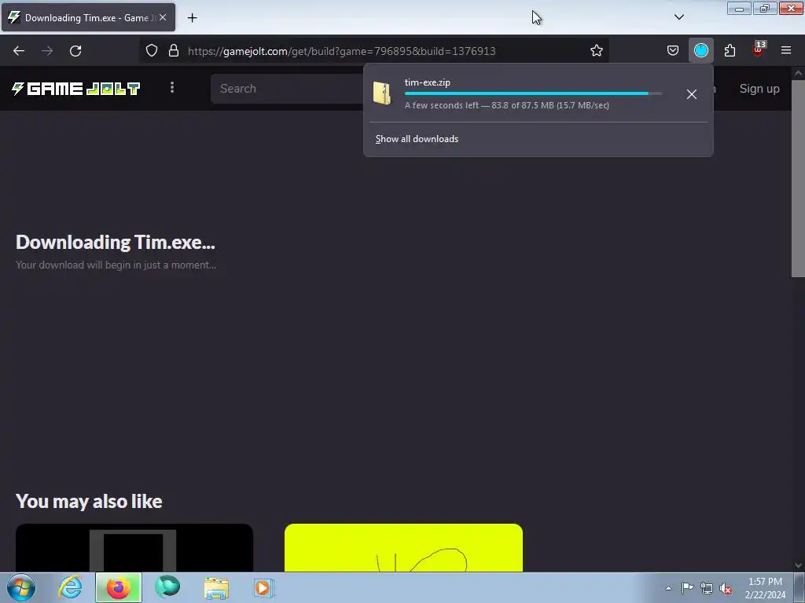This screenshot has height=603, width=805.
Task: Launch Internet Explorer from the taskbar
Action: (70, 587)
